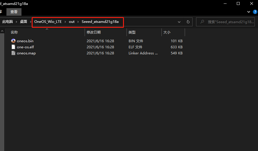This screenshot has width=258, height=151.
Task: Go to 此电脑 in breadcrumb
Action: (x=8, y=22)
